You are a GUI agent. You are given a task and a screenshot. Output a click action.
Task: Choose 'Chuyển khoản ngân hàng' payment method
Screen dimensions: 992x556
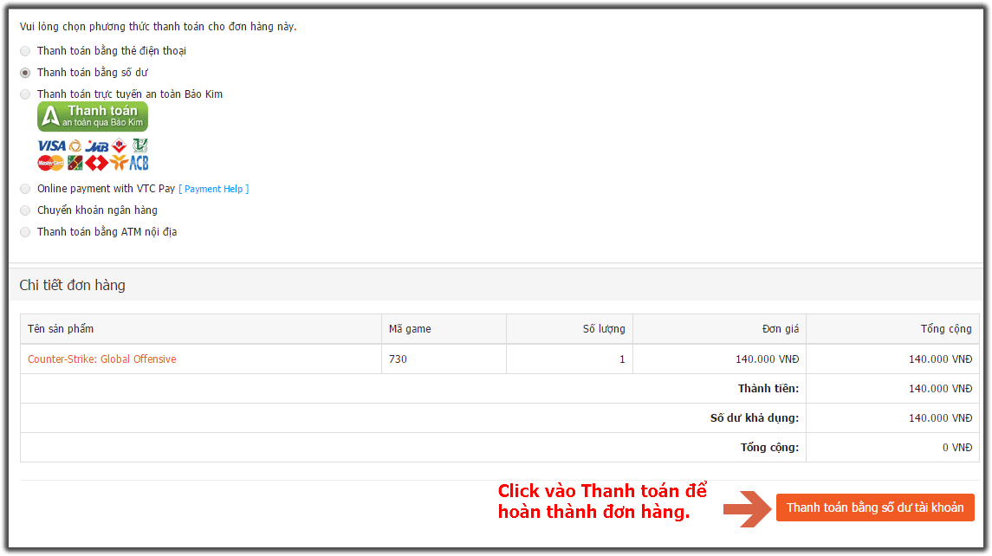(25, 210)
